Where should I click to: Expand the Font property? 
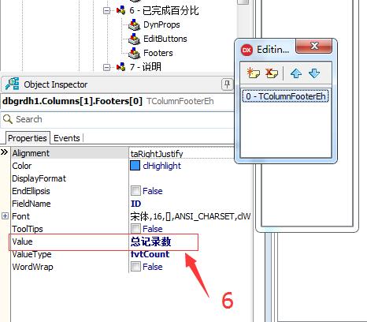coord(5,216)
